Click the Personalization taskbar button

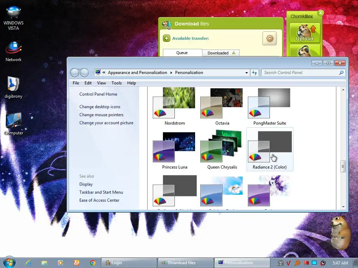point(242,263)
